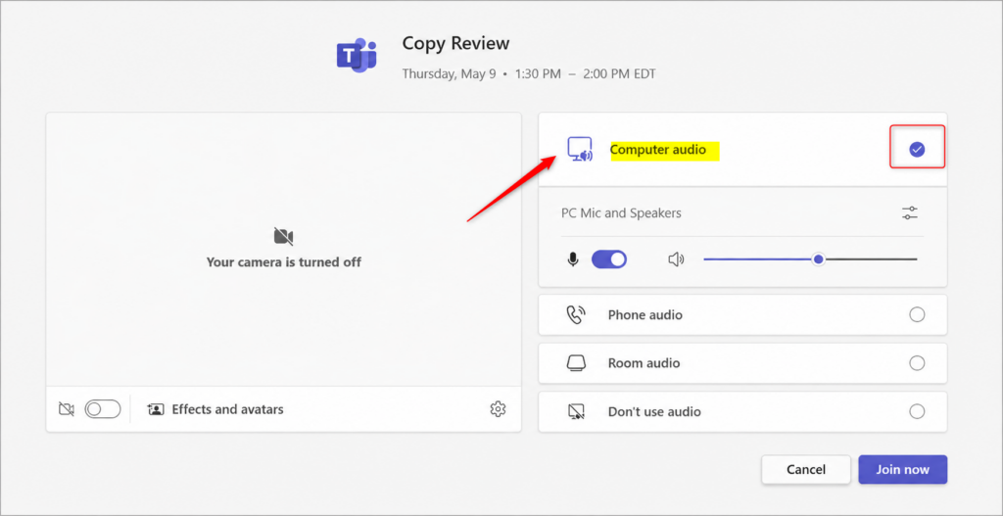The image size is (1003, 516).
Task: Toggle the microphone switch off
Action: point(609,259)
